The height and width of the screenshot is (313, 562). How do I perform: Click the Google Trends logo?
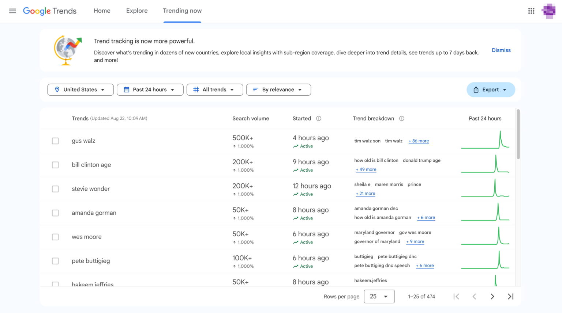[x=50, y=11]
